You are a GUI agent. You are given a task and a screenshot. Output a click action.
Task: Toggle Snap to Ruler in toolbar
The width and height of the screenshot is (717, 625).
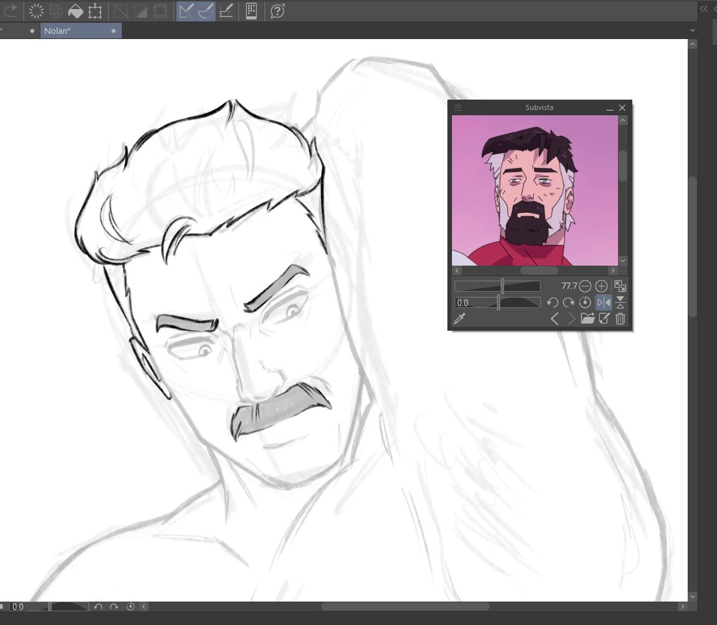(x=186, y=10)
